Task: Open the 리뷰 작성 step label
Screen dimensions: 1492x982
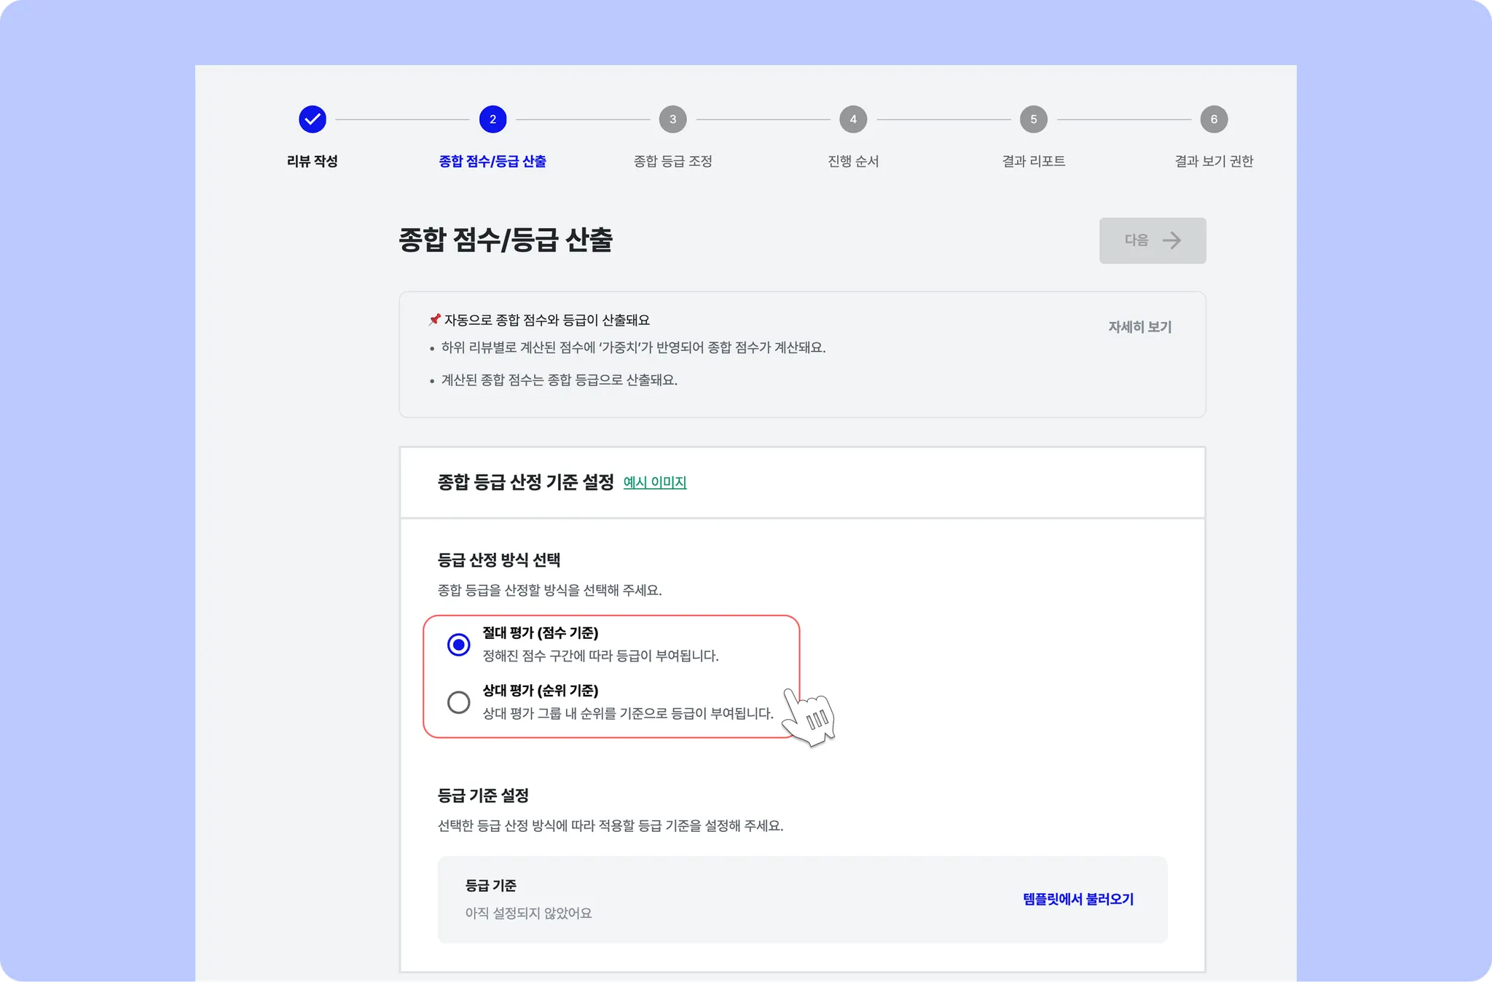Action: click(312, 161)
